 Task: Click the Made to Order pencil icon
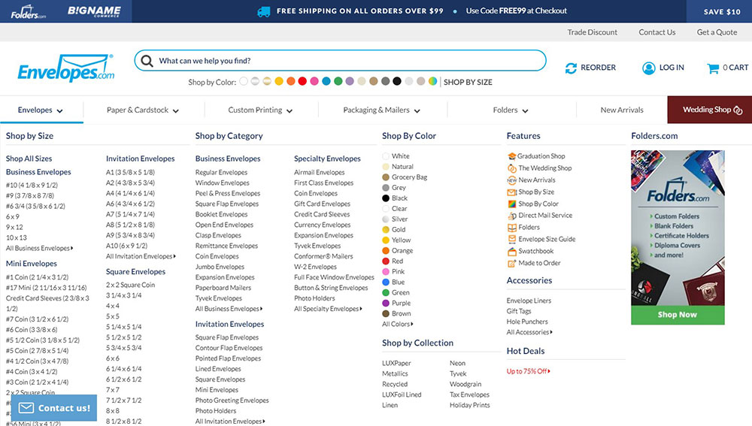[512, 263]
